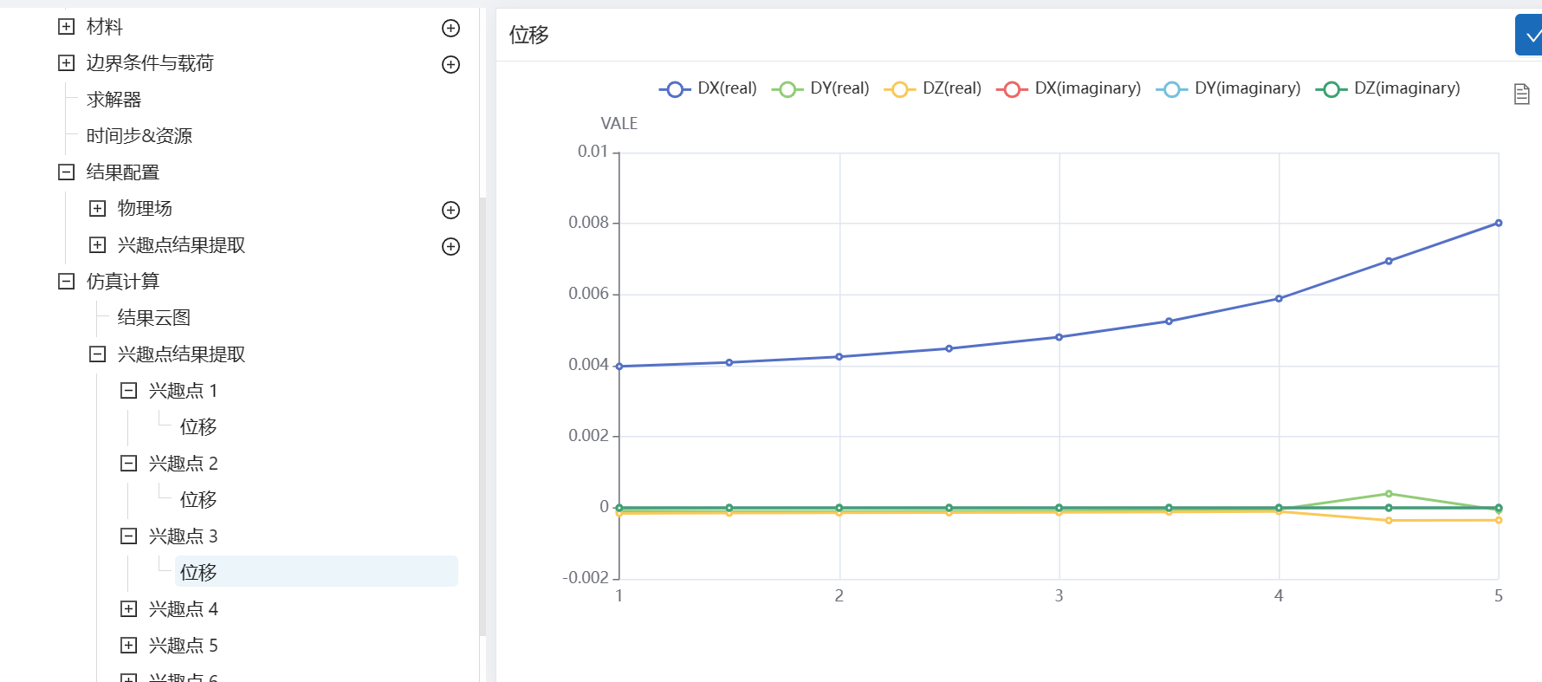Viewport: 1542px width, 682px height.
Task: Open the 结果云图 tree item
Action: [154, 318]
